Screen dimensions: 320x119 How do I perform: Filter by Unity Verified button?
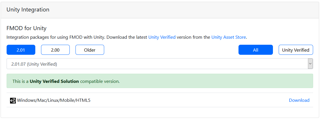tap(296, 50)
